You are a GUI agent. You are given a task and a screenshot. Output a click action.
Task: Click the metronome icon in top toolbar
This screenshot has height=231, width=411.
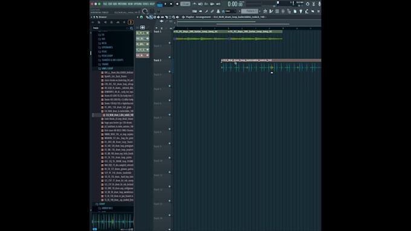click(195, 4)
